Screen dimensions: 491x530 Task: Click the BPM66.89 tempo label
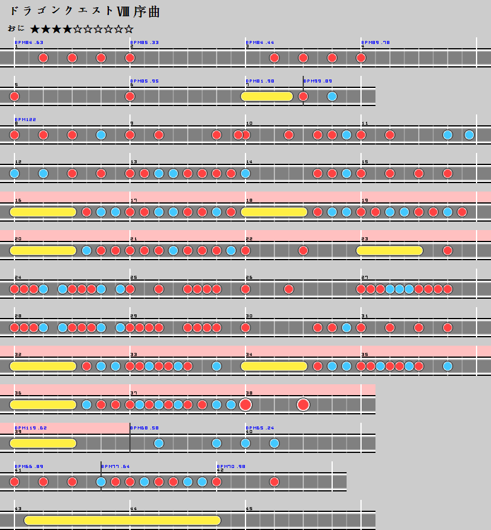pyautogui.click(x=29, y=466)
